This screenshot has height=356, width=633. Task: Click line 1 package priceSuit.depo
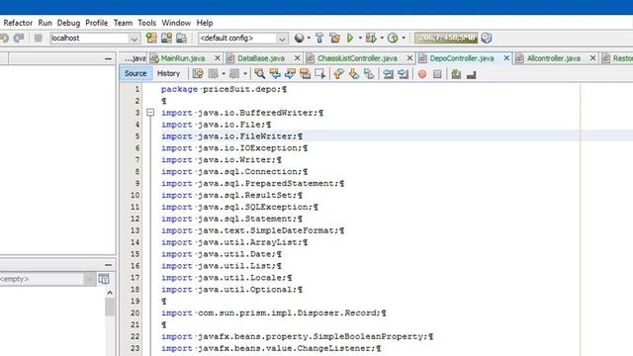[225, 89]
